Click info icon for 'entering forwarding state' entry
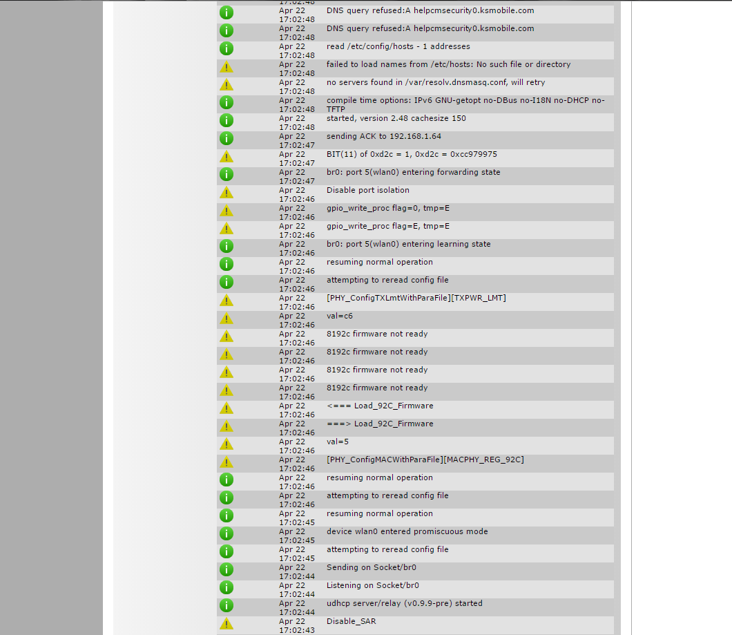The image size is (732, 635). [x=227, y=174]
